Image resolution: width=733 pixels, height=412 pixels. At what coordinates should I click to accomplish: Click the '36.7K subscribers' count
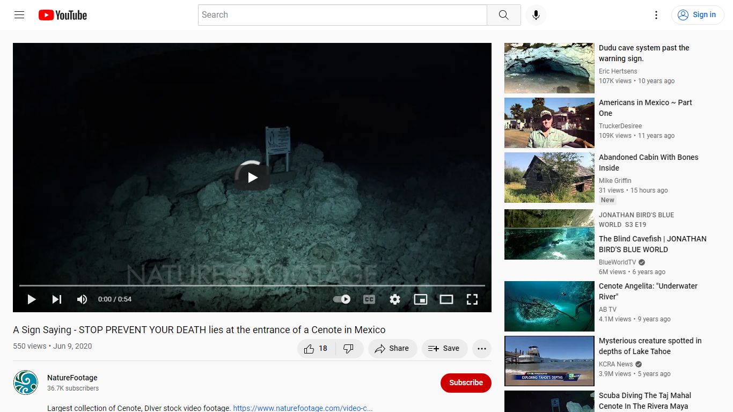coord(73,388)
